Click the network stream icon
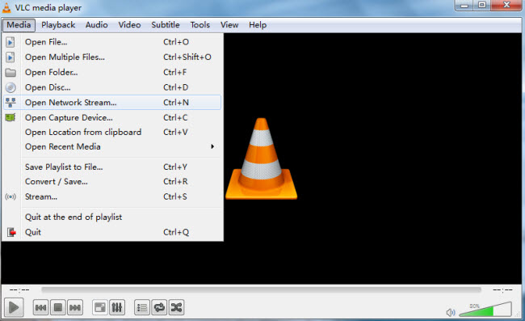525x321 pixels. [10, 103]
